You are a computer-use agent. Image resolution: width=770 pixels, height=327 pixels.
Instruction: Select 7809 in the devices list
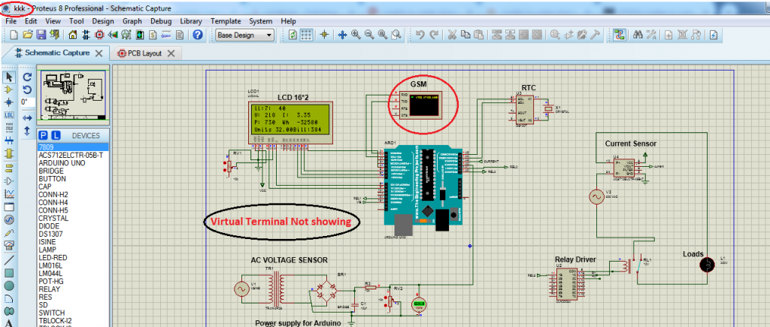[73, 147]
